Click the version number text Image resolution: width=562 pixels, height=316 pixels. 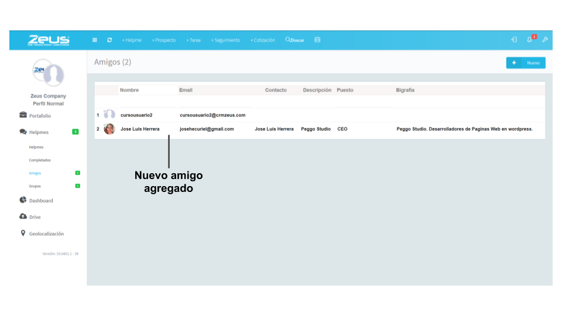pyautogui.click(x=60, y=253)
